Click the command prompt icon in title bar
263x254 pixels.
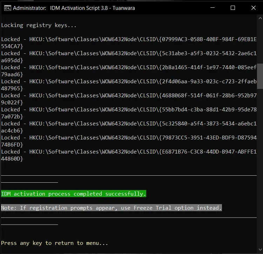[x=8, y=8]
